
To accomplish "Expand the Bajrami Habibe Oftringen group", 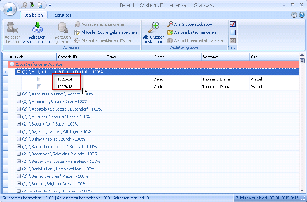I will pyautogui.click(x=19, y=131).
